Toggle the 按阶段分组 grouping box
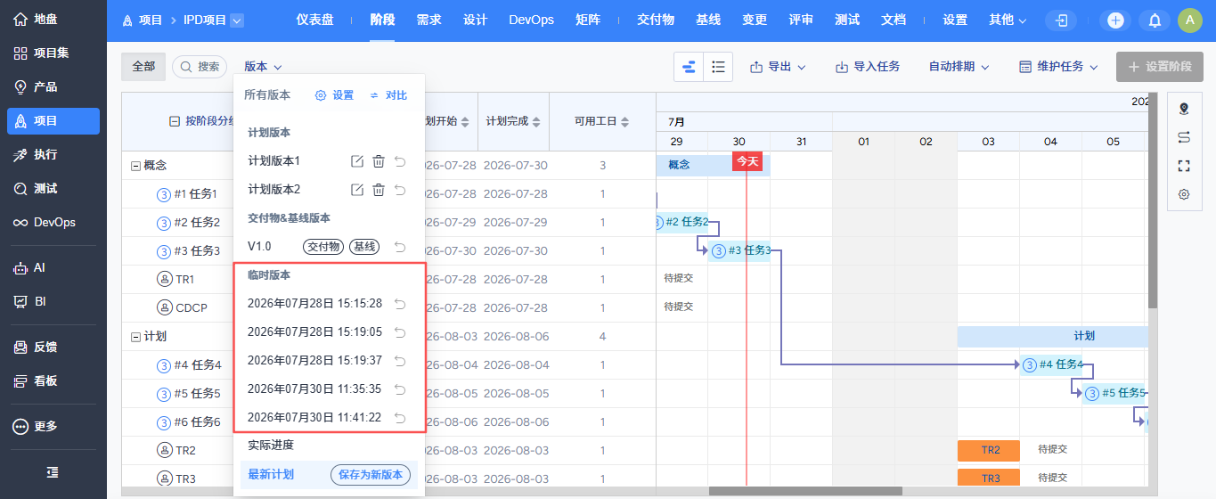 (175, 121)
